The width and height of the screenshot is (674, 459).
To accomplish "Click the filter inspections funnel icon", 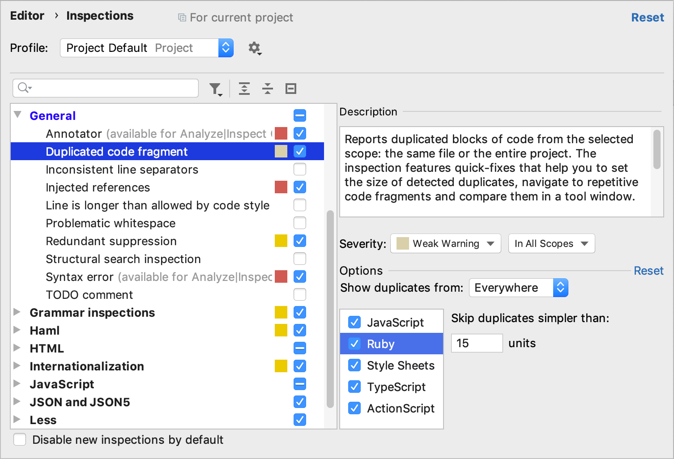I will 216,89.
